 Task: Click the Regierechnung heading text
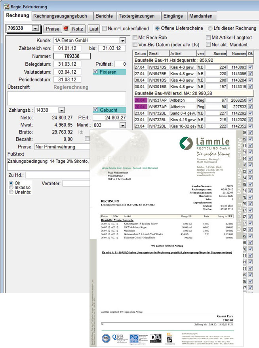[71, 87]
